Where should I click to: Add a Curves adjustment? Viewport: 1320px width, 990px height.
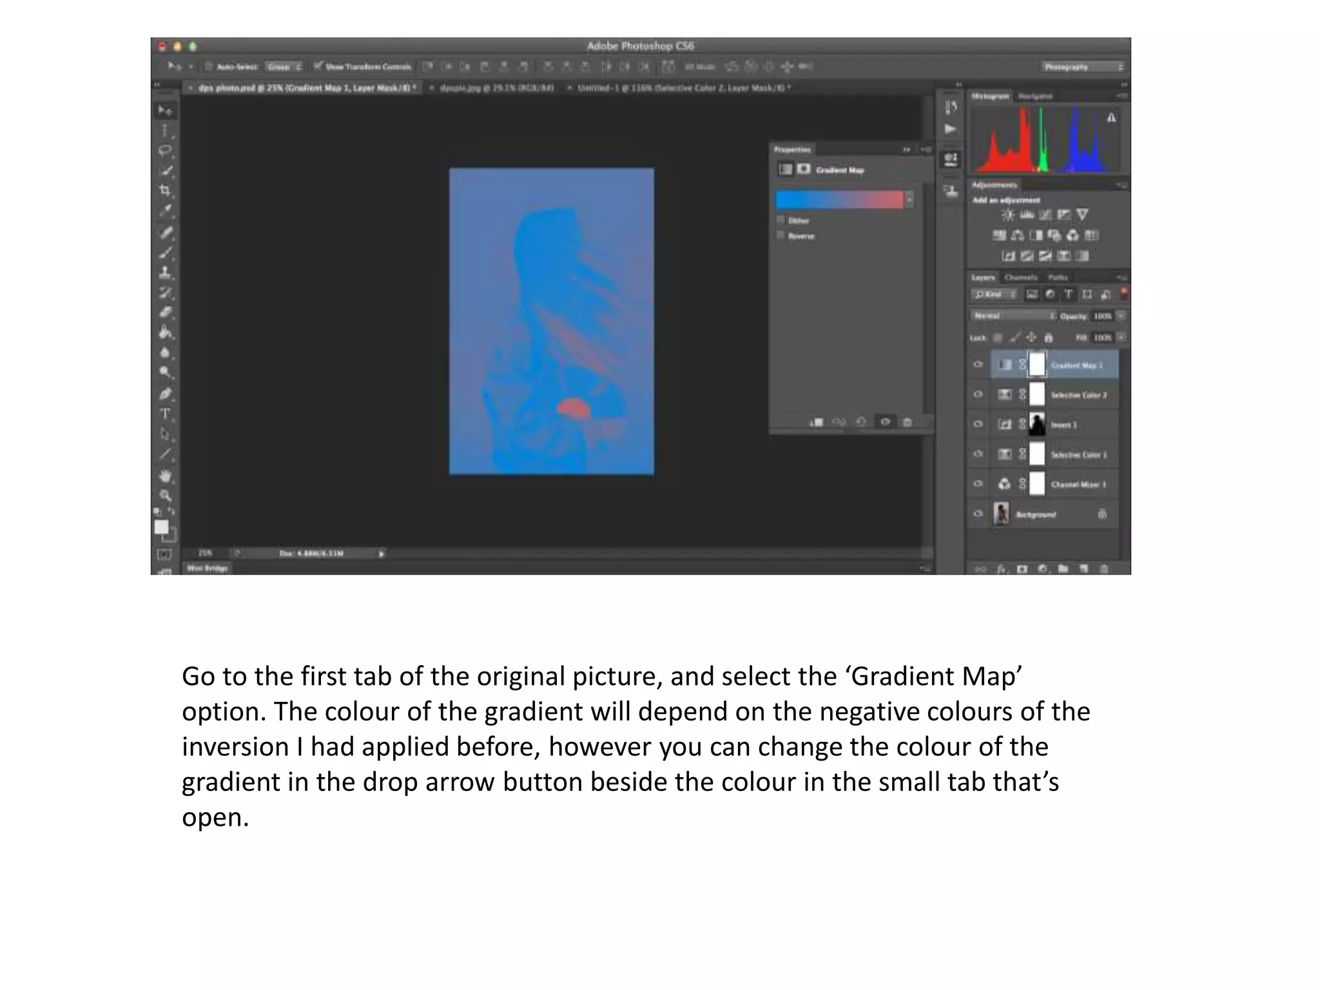(1045, 215)
